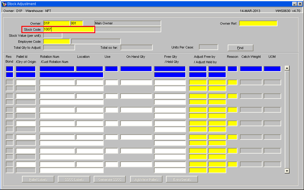This screenshot has width=304, height=190.
Task: Click the Total so far field
Action: point(136,48)
